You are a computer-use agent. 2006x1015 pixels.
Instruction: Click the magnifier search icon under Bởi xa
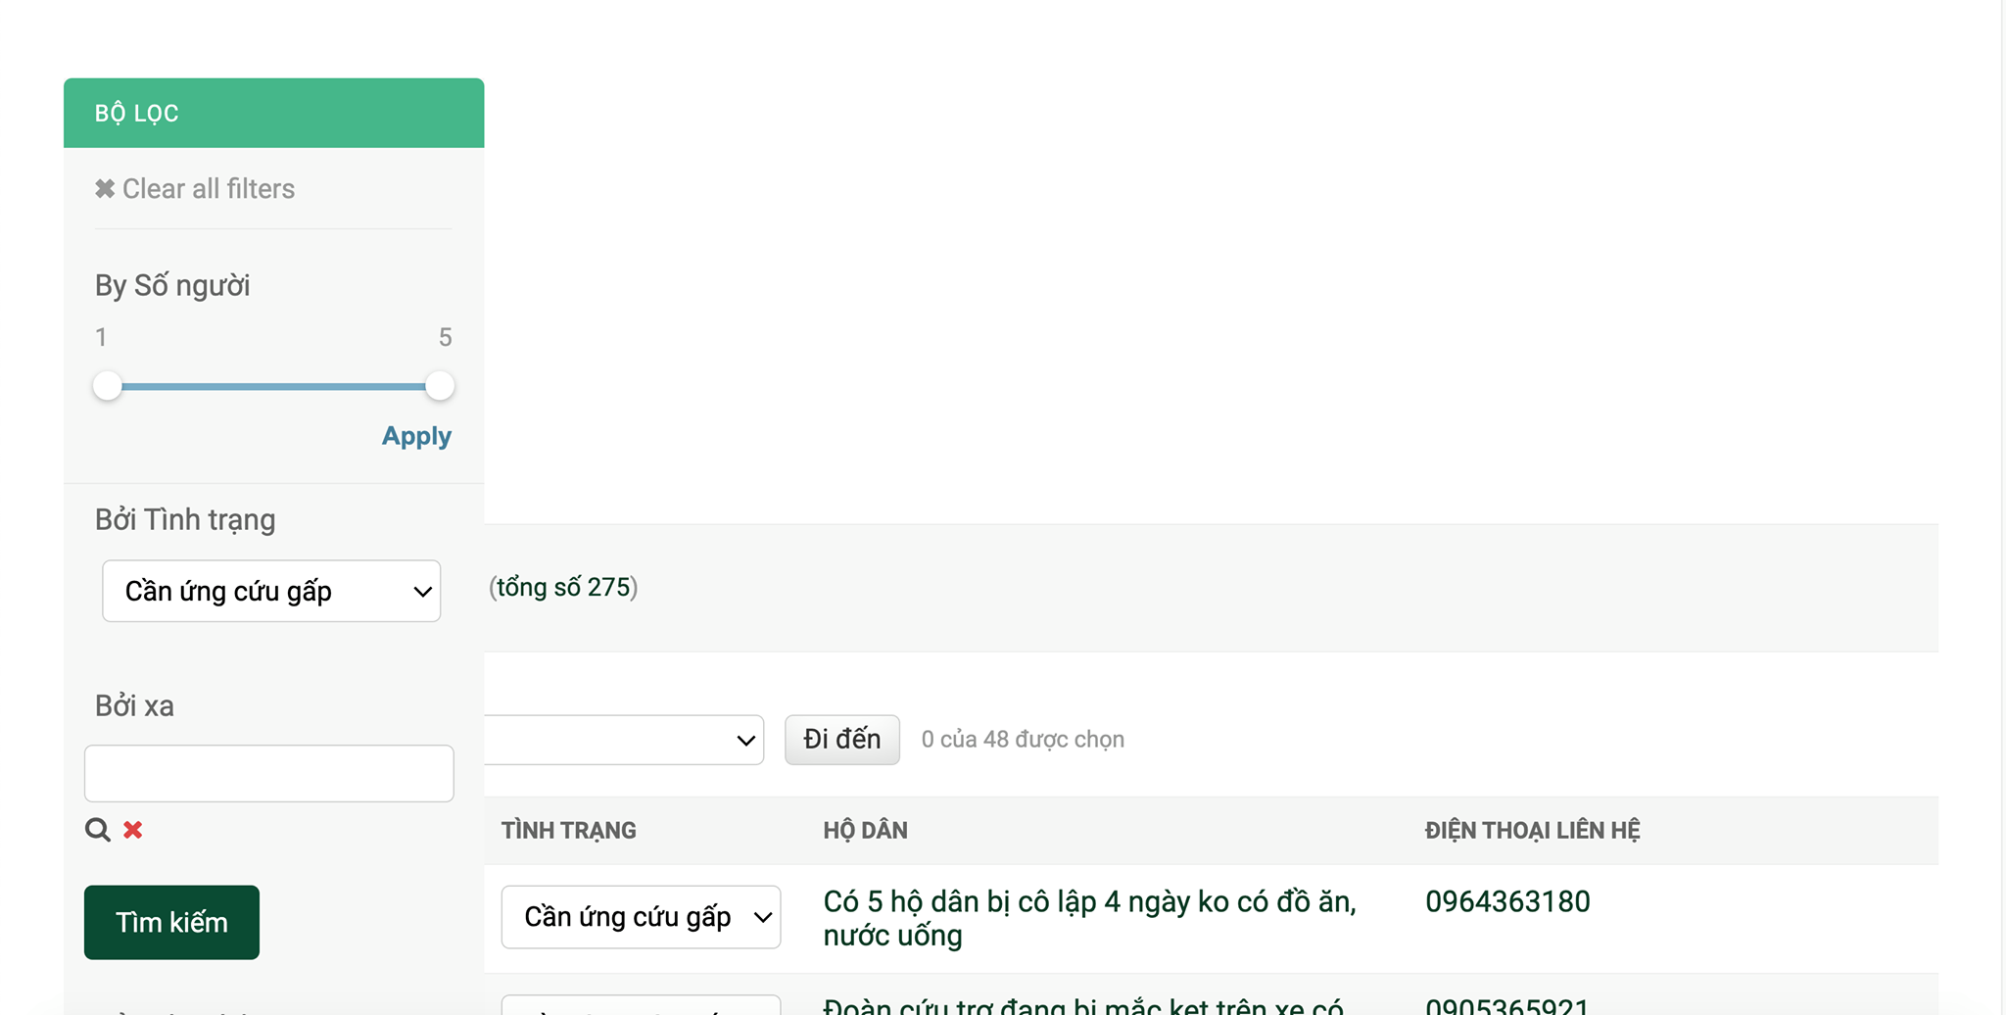(x=98, y=830)
